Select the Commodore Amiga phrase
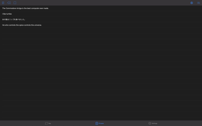 point(101,8)
